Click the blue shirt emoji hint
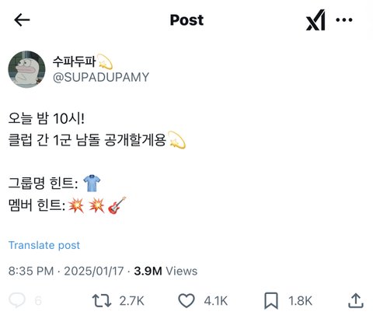 (92, 183)
